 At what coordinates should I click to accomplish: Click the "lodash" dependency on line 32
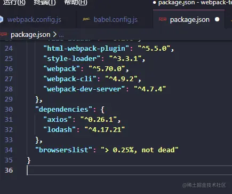point(59,129)
